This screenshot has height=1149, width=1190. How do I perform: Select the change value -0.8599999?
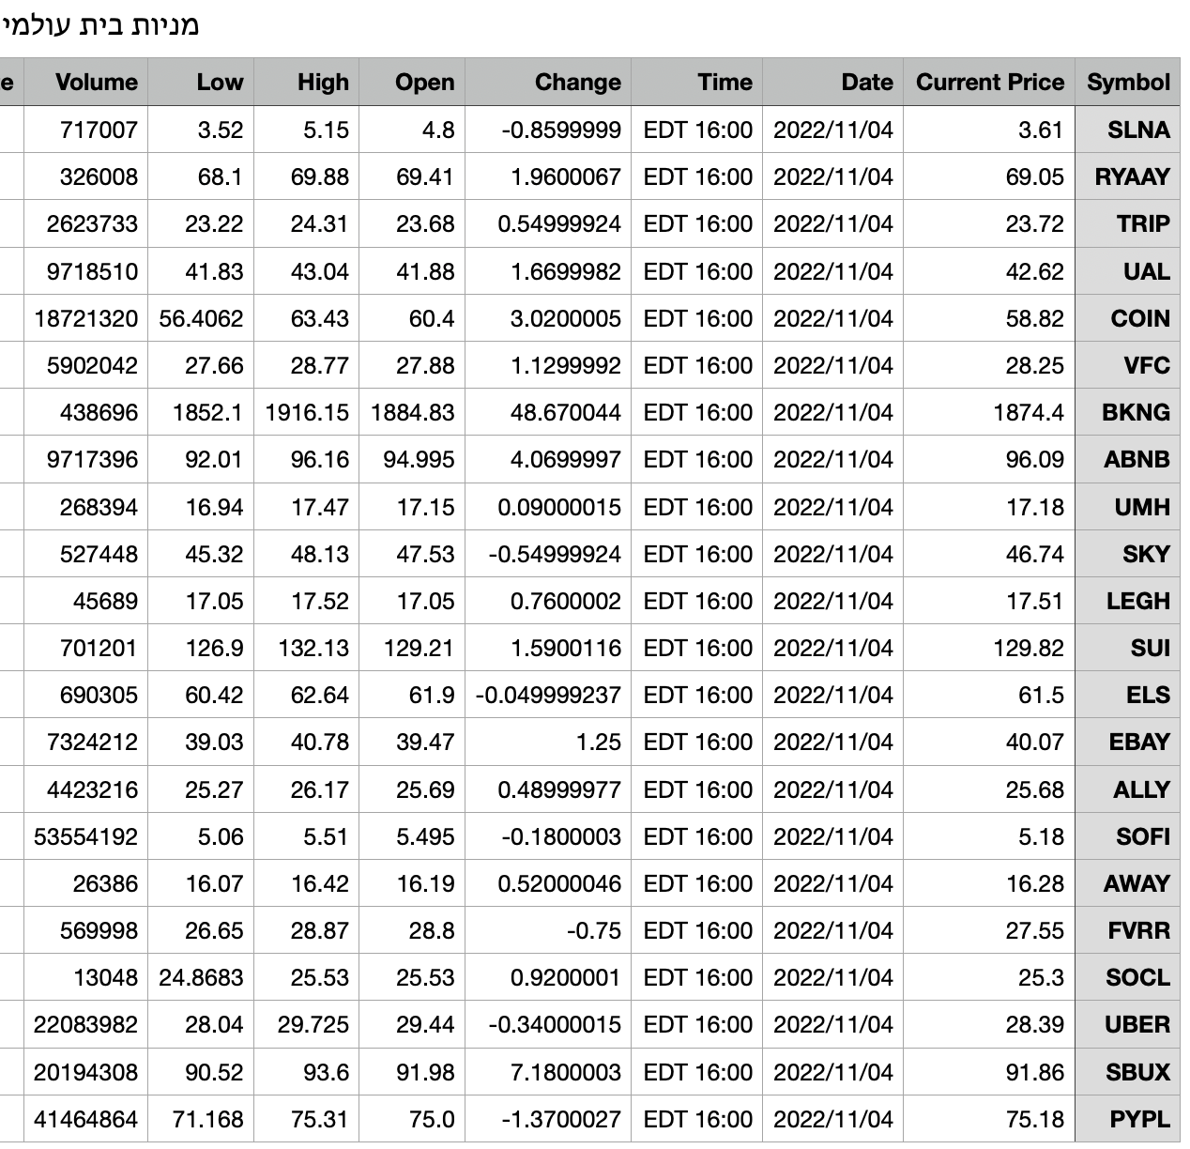point(548,130)
